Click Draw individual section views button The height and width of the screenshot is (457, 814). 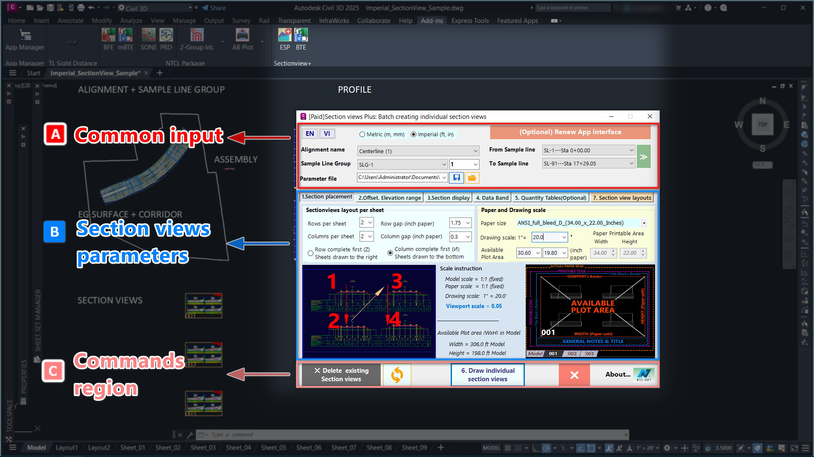[x=488, y=375]
